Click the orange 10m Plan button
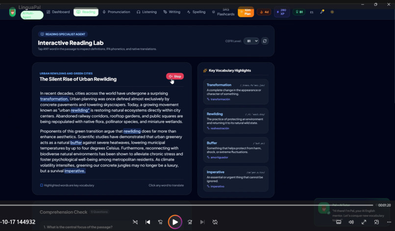The height and width of the screenshot is (231, 395). 246,12
